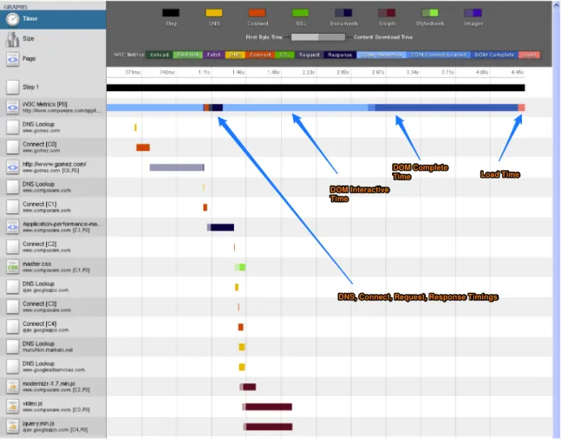Click the yellow DNS legend swatch
This screenshot has height=443, width=561.
(214, 13)
